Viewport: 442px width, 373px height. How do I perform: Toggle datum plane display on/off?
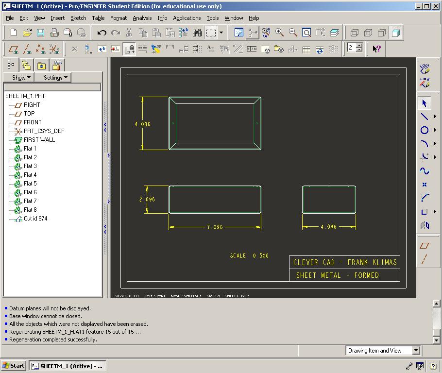[14, 49]
